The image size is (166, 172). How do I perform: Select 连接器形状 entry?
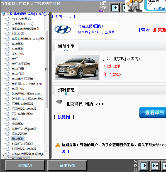click(x=19, y=134)
